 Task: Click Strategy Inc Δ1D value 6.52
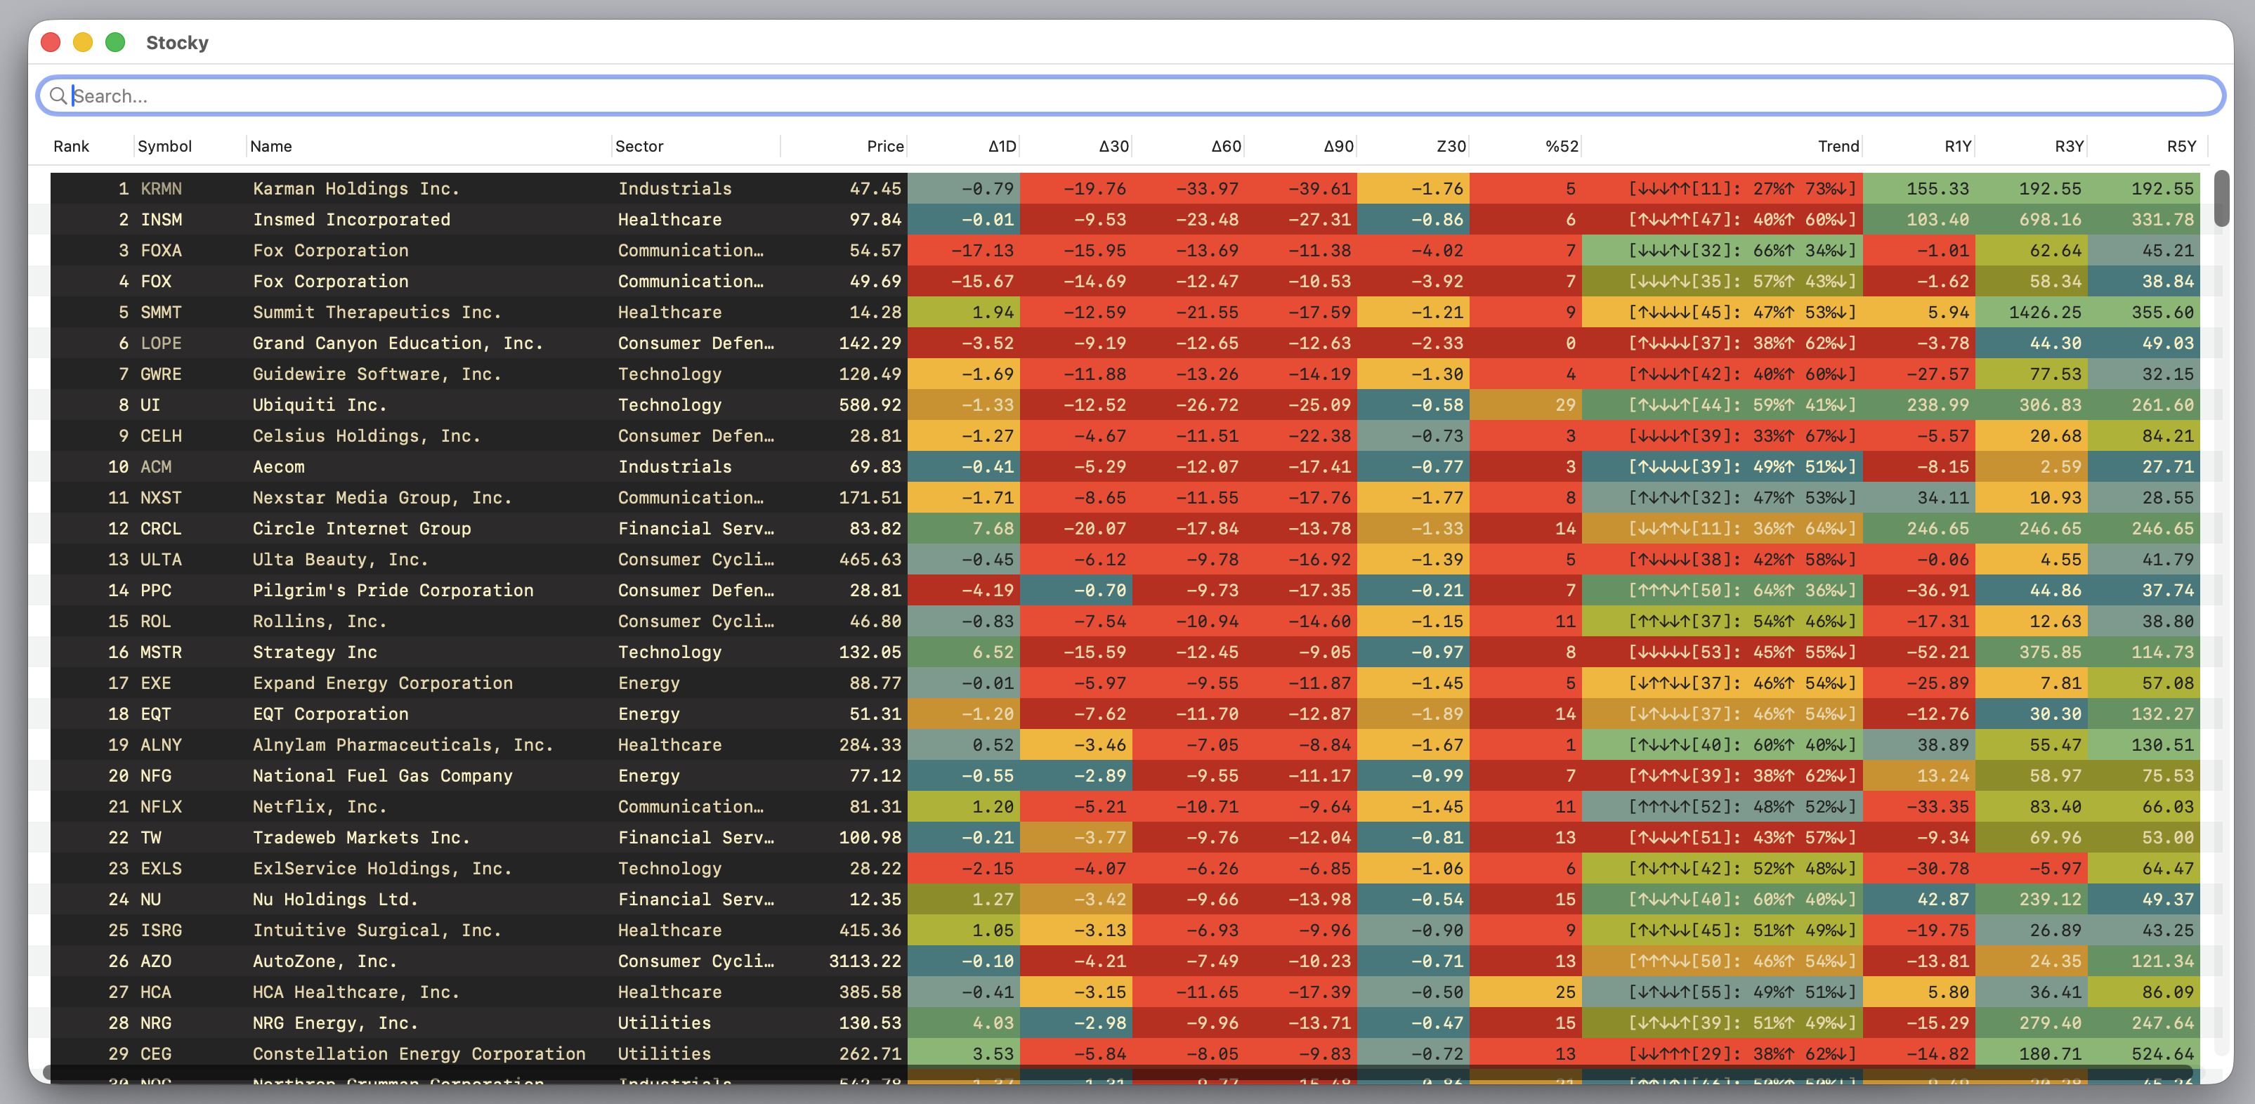992,652
